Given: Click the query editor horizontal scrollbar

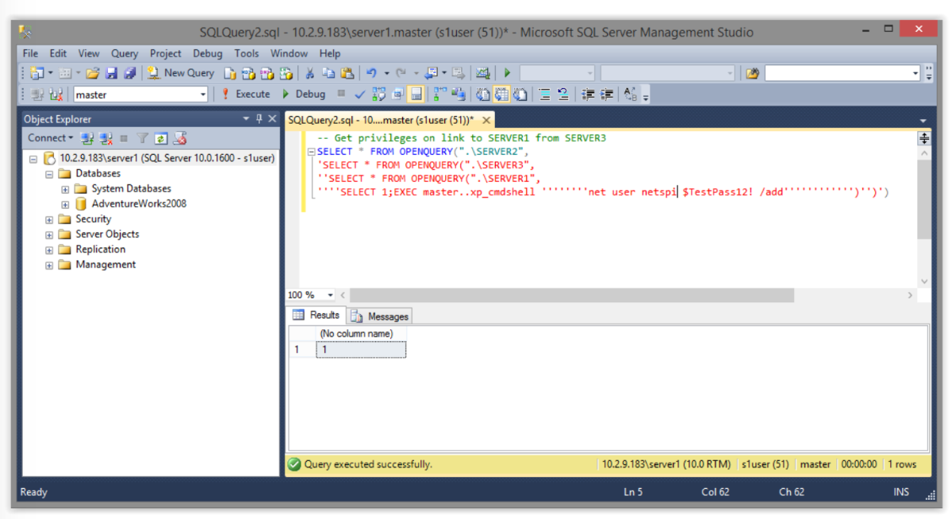Looking at the screenshot, I should 571,295.
